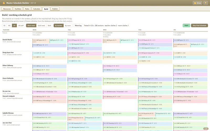The image size is (210, 131).
Task: Click Monday 08:20 A Music SL Y2 block
Action: point(49,67)
